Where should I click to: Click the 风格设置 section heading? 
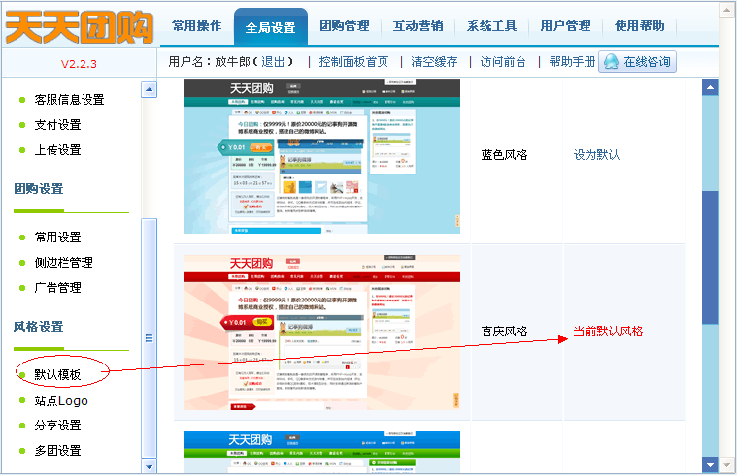coord(39,327)
